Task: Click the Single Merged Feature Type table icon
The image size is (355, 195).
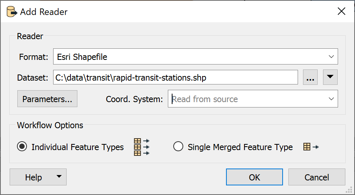Action: (311, 147)
